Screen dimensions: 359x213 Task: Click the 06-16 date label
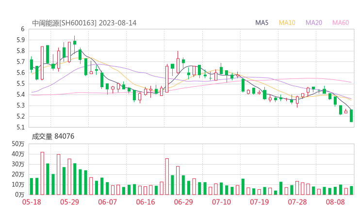(146, 202)
